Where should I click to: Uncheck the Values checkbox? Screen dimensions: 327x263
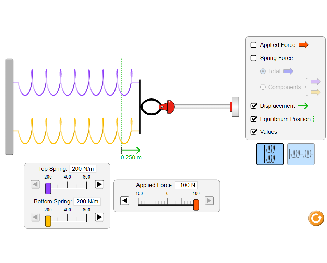[x=254, y=132]
